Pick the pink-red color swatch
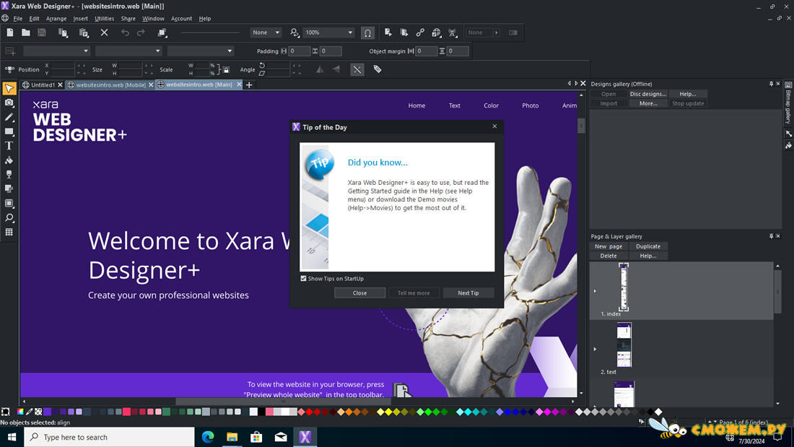The height and width of the screenshot is (447, 794). [x=126, y=412]
